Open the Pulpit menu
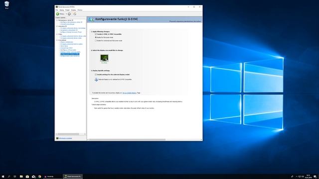Screen dimensions: 319x179 point(67,10)
